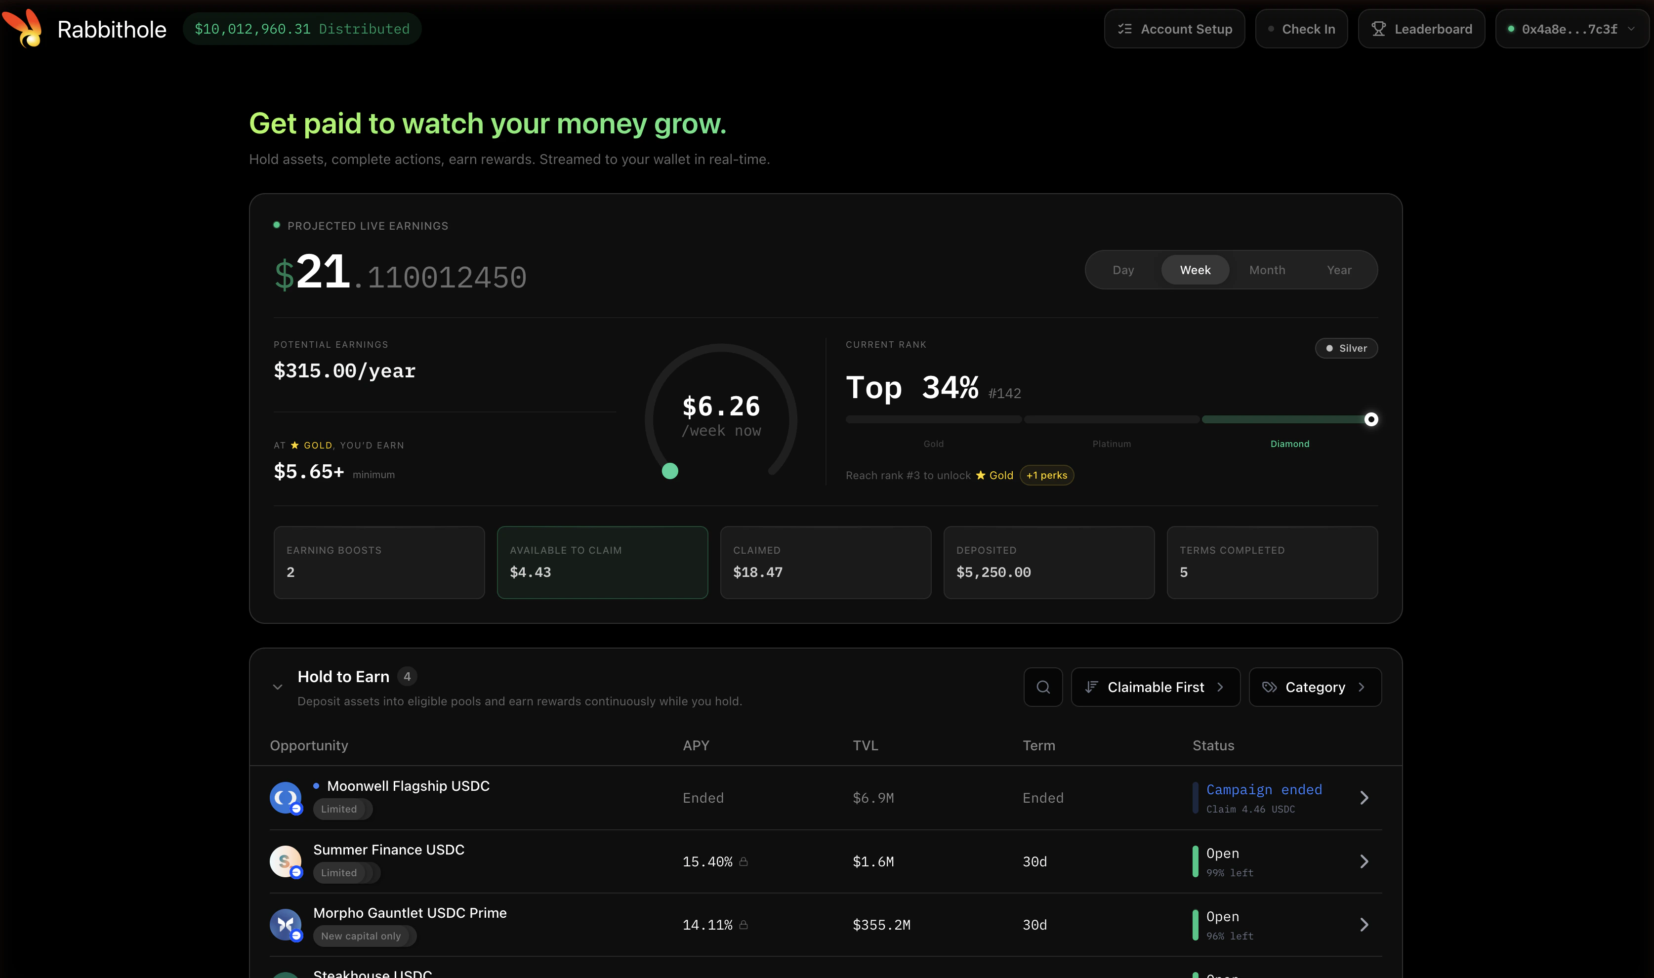Open the 0x4a8e...7c3f wallet dropdown

click(x=1571, y=29)
